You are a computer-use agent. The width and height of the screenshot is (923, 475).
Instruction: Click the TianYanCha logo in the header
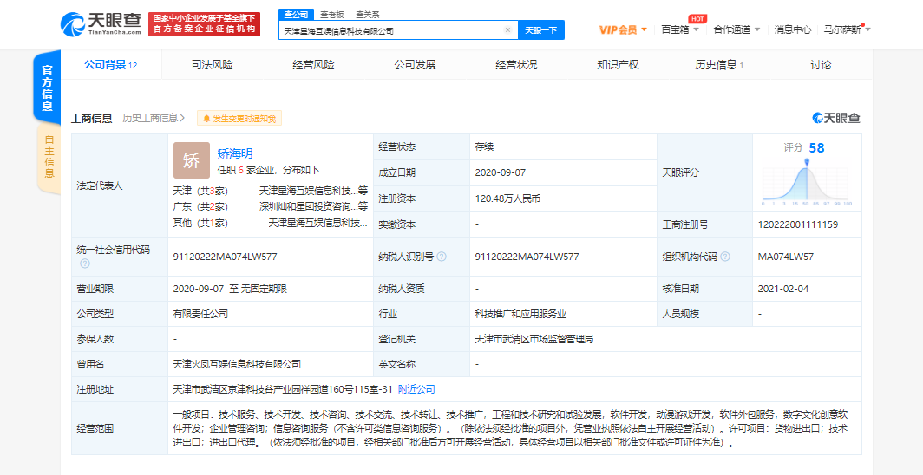tap(101, 23)
